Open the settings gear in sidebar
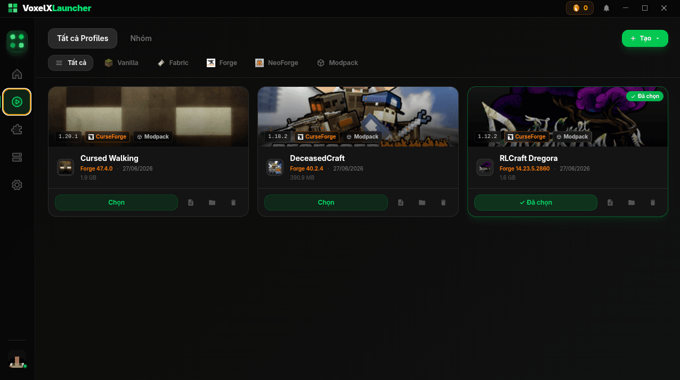 pyautogui.click(x=17, y=185)
